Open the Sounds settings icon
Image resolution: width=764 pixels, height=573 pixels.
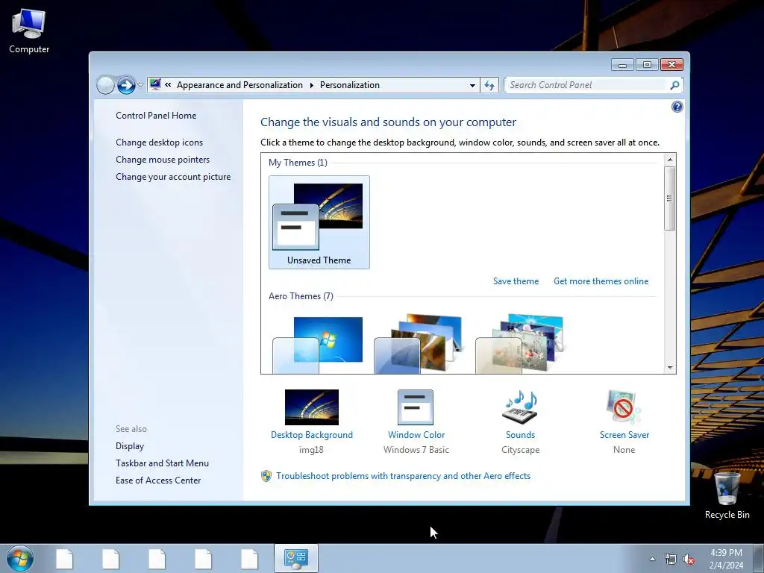(x=520, y=407)
